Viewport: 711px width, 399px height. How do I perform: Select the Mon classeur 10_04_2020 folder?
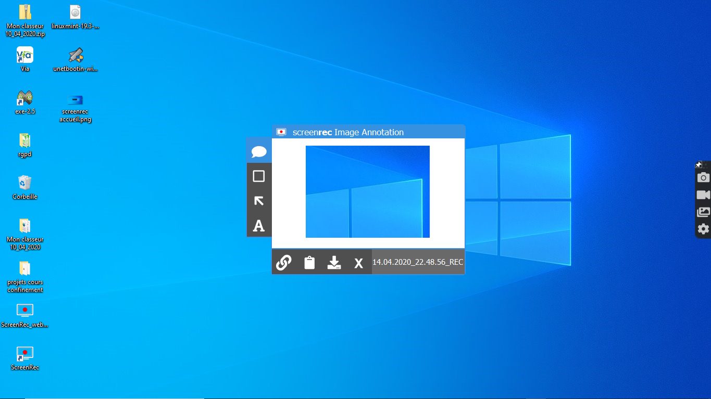[25, 234]
